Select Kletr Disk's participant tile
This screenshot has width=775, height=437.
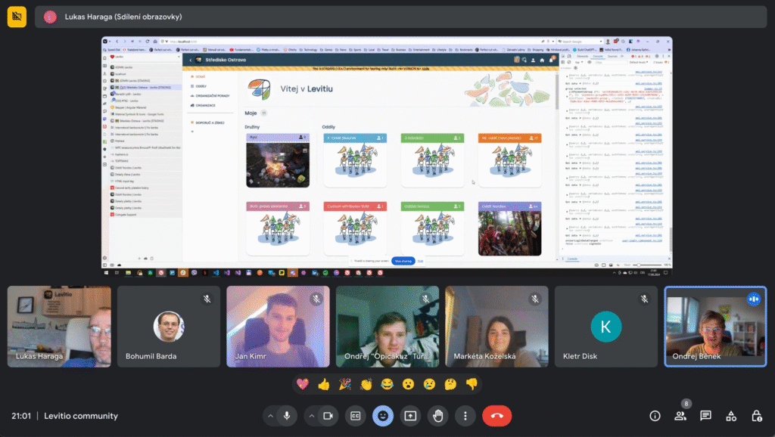tap(606, 327)
